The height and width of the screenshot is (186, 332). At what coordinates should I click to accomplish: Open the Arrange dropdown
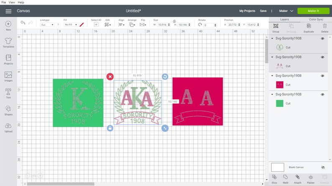[132, 25]
